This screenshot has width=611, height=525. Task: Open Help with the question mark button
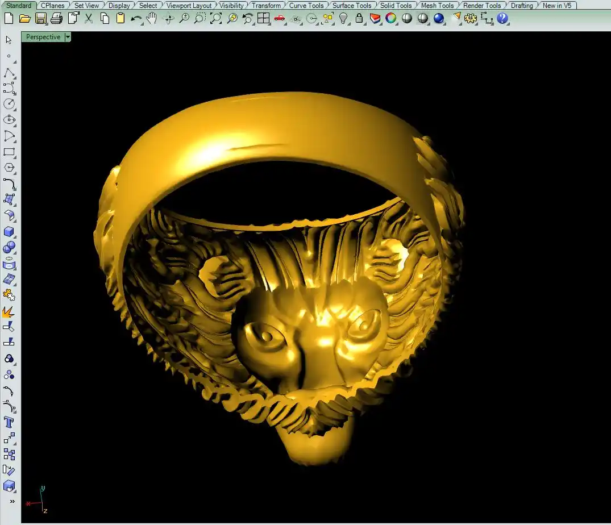tap(502, 18)
